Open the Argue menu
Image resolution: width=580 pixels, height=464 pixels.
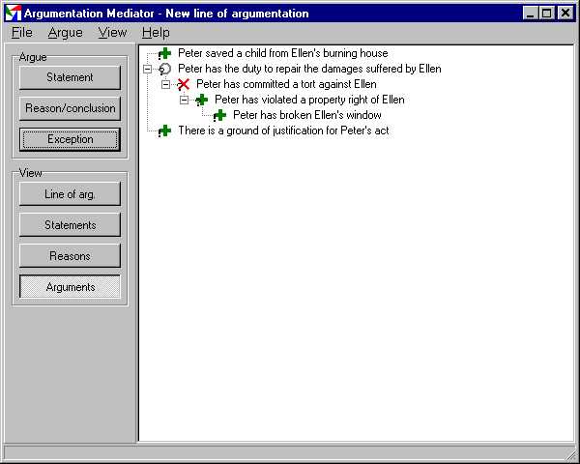pyautogui.click(x=65, y=33)
